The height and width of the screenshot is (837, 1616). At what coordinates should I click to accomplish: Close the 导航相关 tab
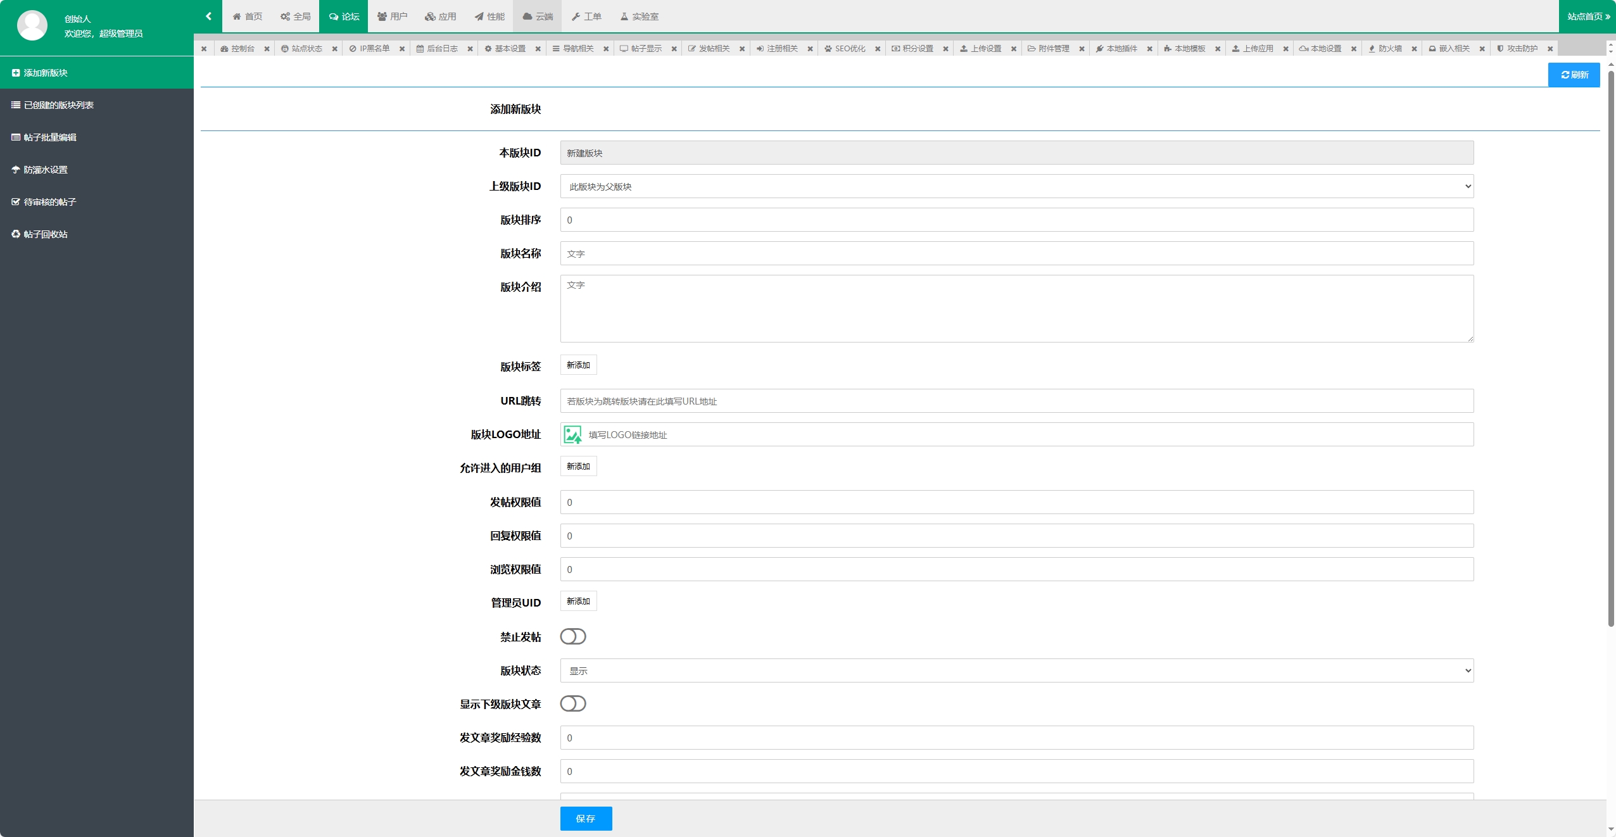click(606, 49)
